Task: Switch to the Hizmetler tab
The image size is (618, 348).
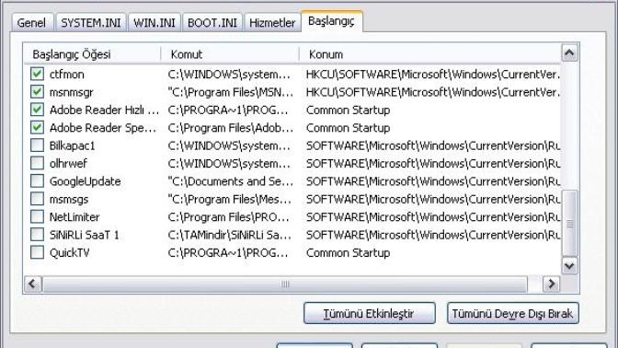Action: click(x=272, y=22)
